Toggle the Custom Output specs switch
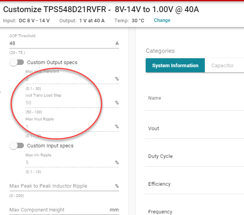The height and width of the screenshot is (215, 244). pos(17,62)
